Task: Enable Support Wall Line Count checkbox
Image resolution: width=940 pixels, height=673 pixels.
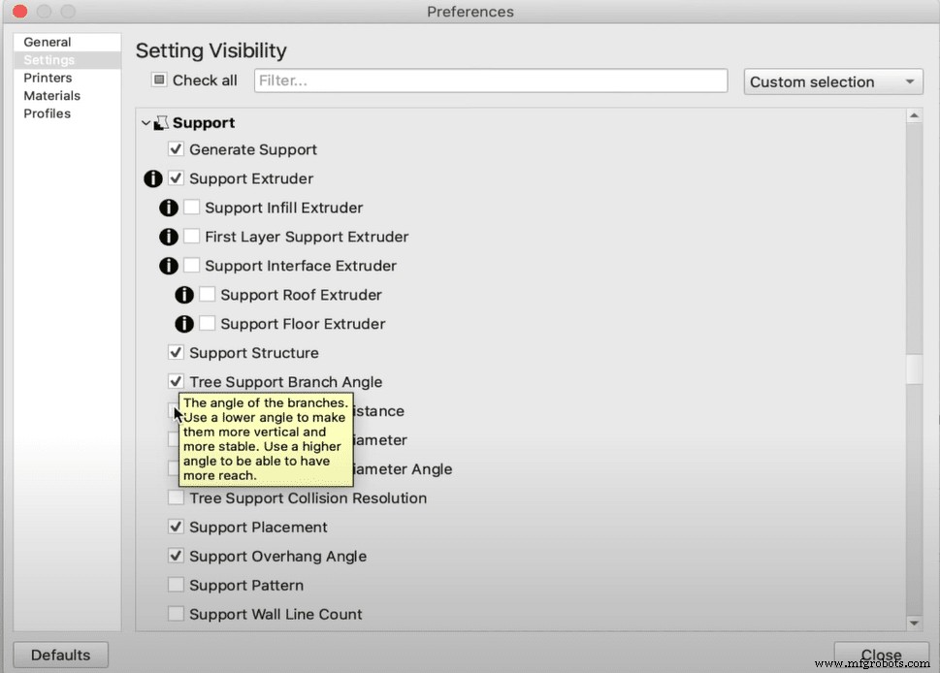Action: coord(177,614)
